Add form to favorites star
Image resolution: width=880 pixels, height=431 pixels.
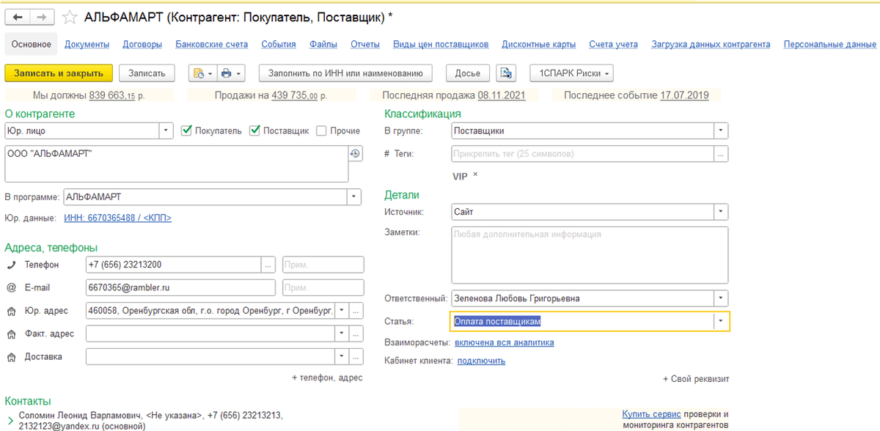pos(70,16)
